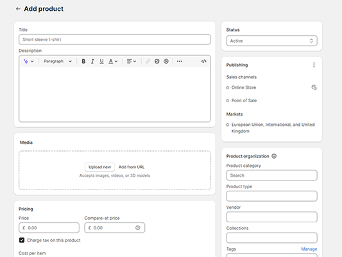
Task: Click the Online Store schedule icon
Action: coord(314,87)
